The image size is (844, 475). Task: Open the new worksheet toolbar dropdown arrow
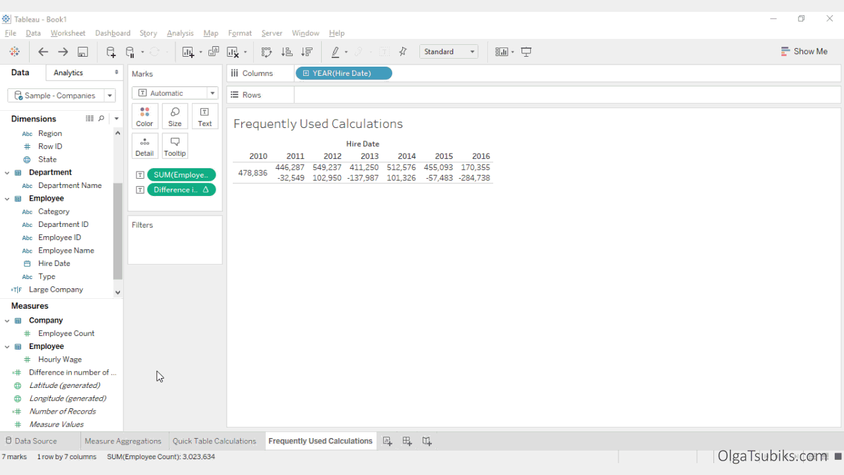click(200, 52)
